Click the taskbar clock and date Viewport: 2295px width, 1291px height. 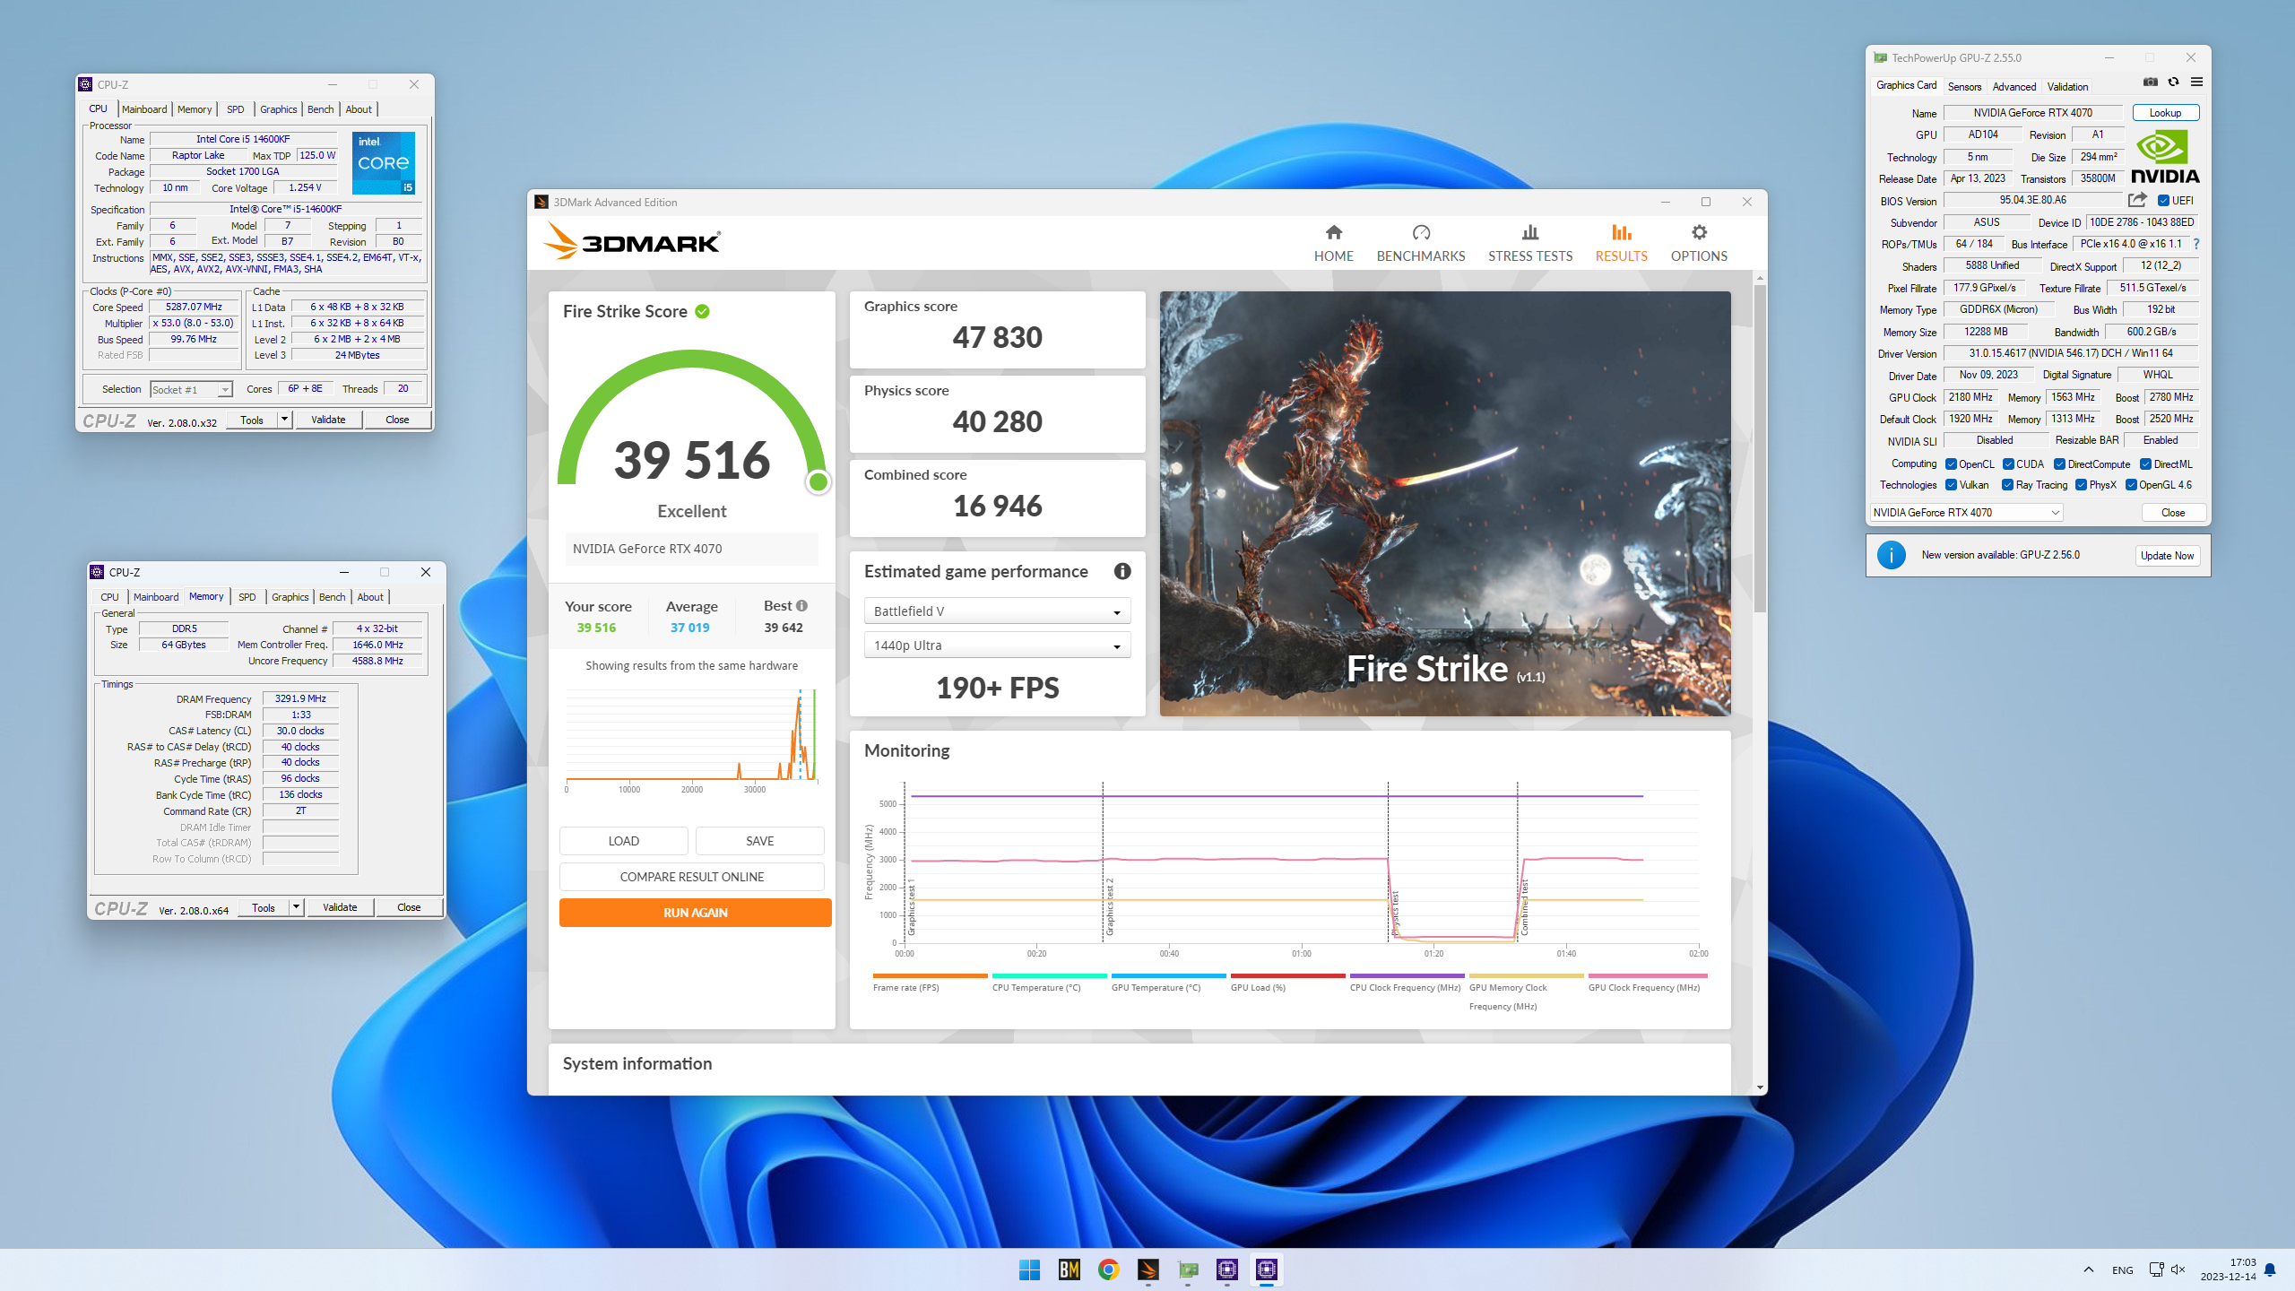pyautogui.click(x=2229, y=1269)
